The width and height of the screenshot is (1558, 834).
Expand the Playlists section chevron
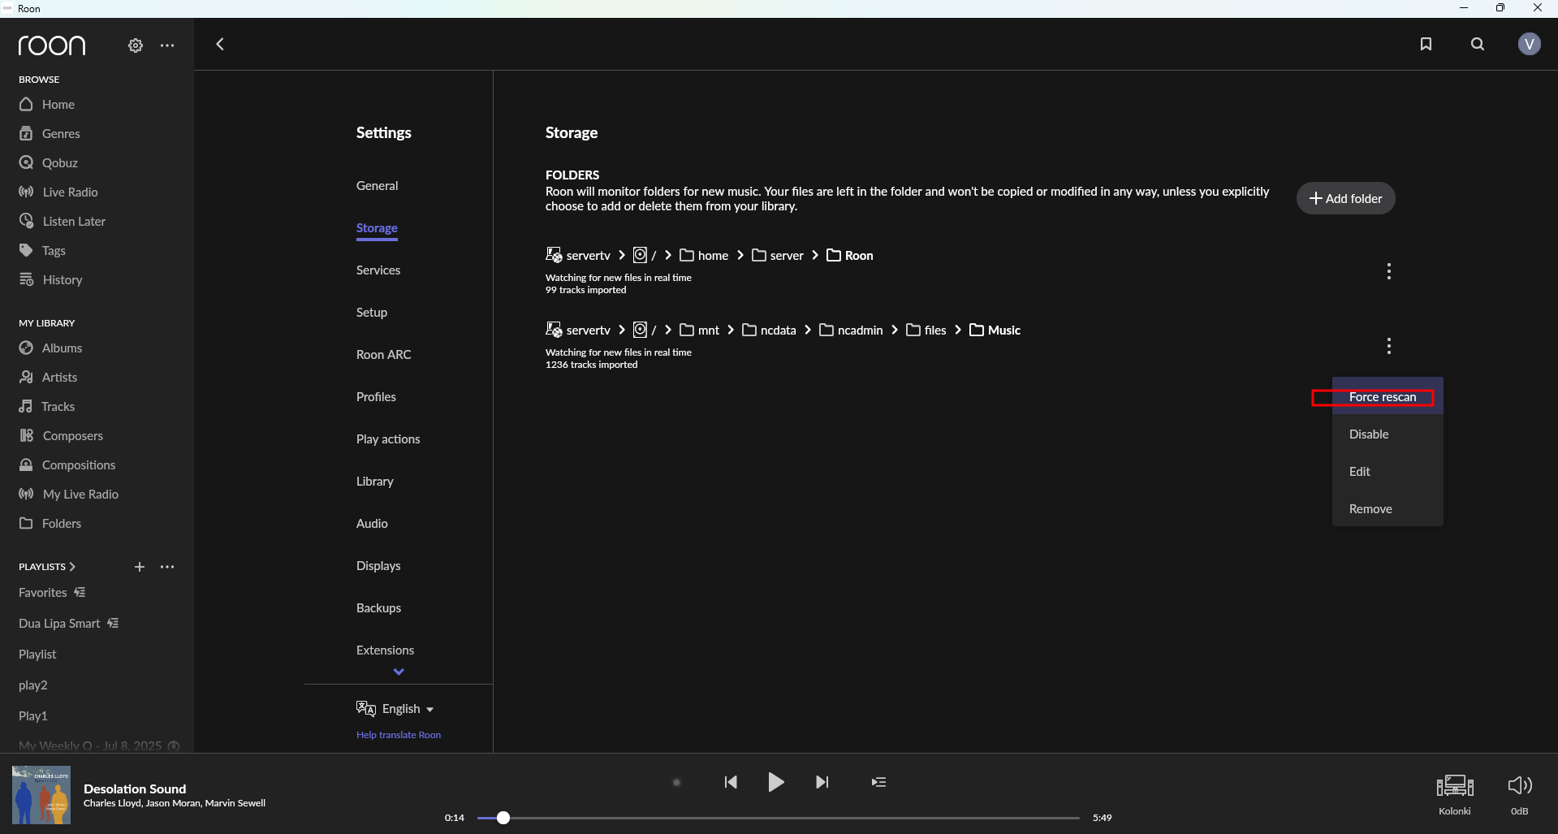72,567
